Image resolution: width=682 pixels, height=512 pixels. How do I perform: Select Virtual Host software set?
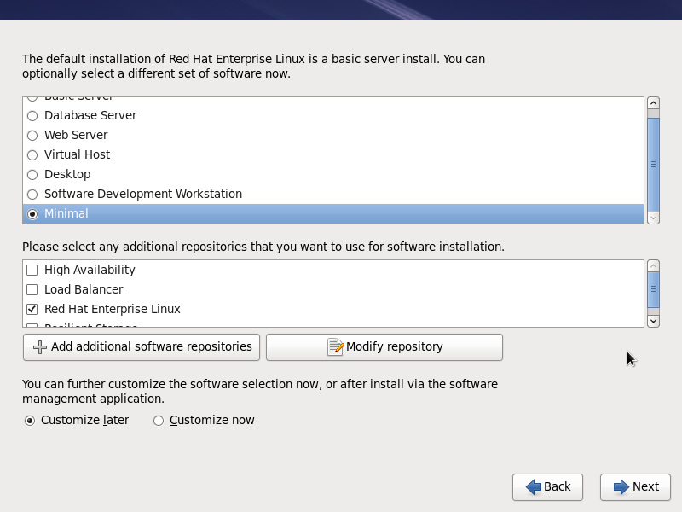click(32, 155)
